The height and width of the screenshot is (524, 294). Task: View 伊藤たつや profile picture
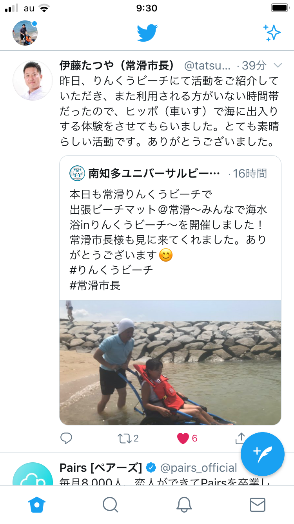(33, 80)
